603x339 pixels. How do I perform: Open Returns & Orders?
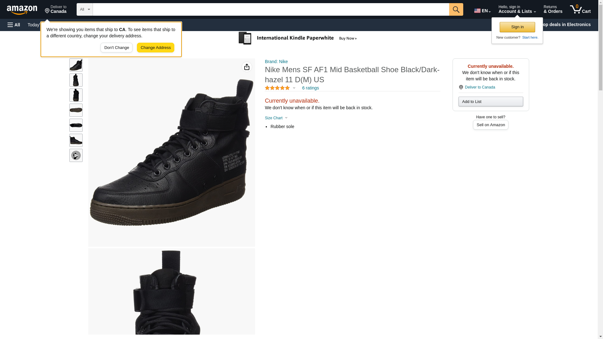(x=553, y=9)
